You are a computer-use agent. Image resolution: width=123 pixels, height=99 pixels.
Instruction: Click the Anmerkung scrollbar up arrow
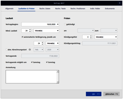[58, 71]
